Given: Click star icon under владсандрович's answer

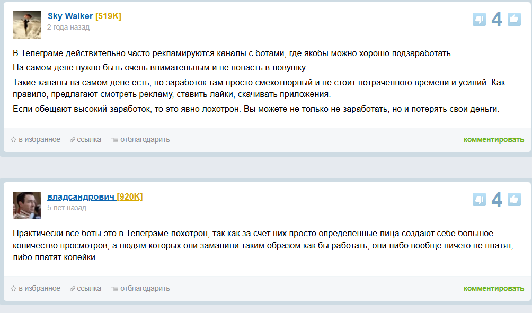Looking at the screenshot, I should pyautogui.click(x=14, y=289).
